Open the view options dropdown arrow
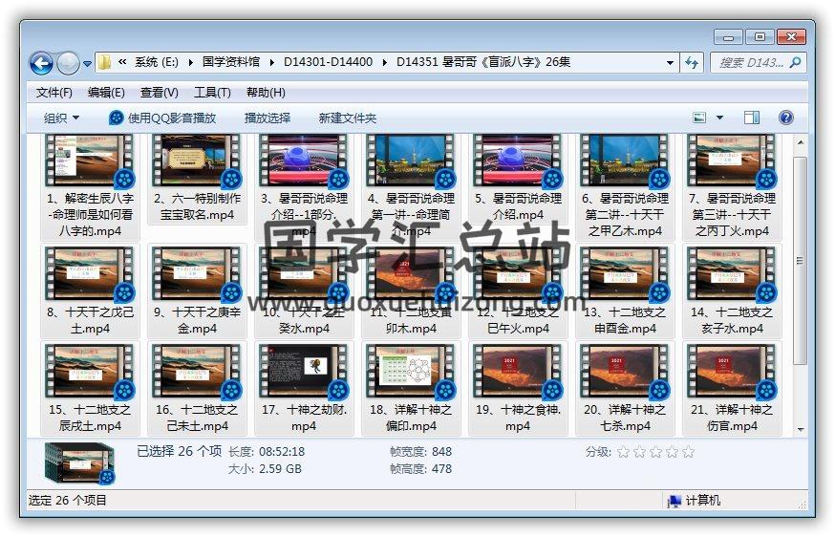The image size is (835, 537). [719, 118]
